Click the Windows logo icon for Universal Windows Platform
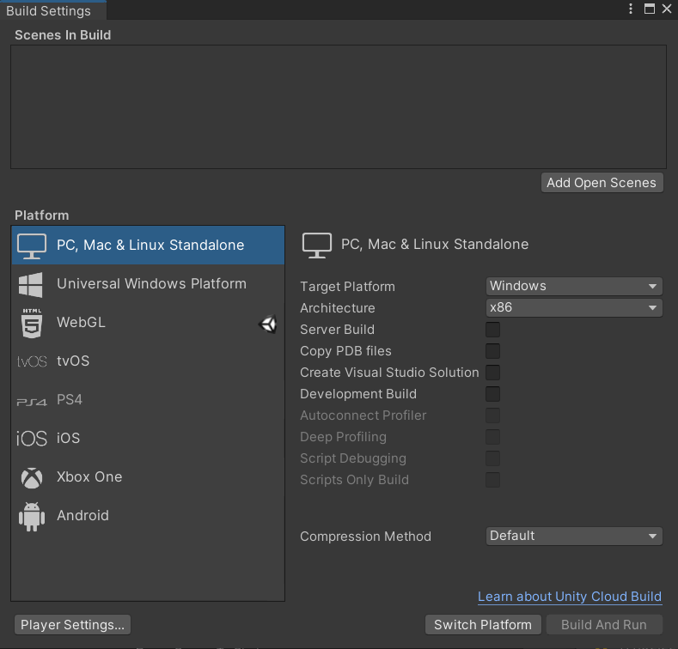678x649 pixels. coord(31,285)
